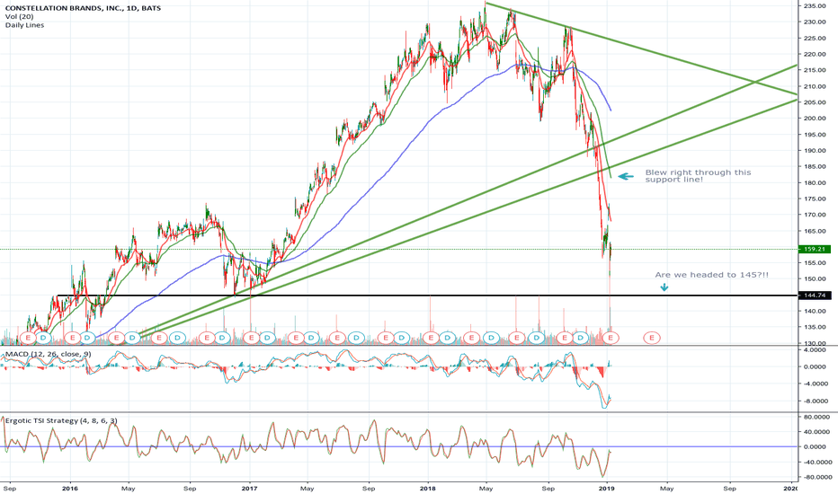Click the 2016 label on the time axis
The width and height of the screenshot is (838, 494).
(x=70, y=488)
